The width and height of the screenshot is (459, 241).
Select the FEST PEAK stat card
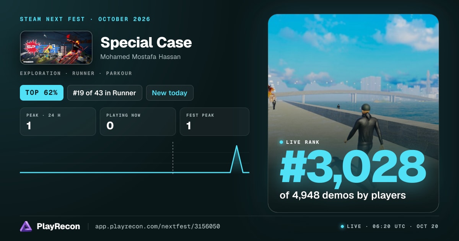(x=215, y=122)
